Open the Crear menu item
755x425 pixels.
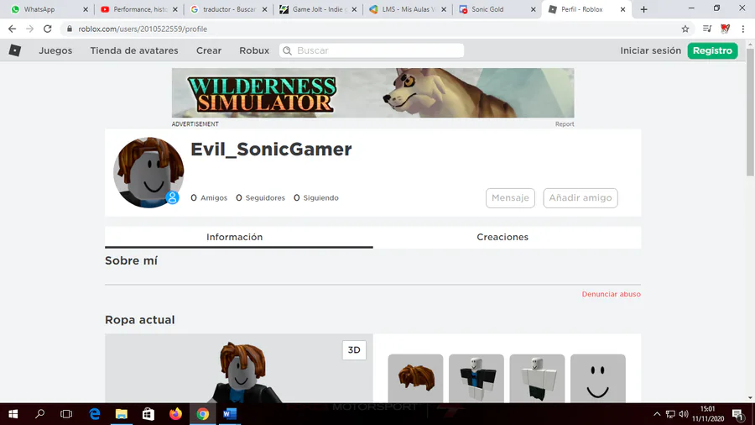[209, 50]
